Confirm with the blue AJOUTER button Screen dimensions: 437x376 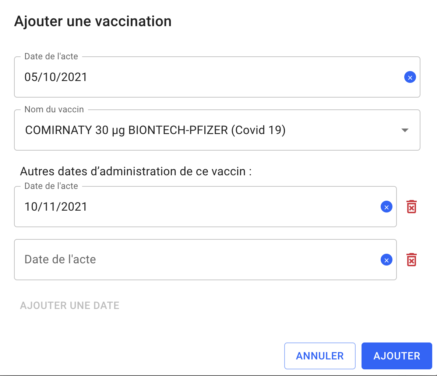pos(397,356)
